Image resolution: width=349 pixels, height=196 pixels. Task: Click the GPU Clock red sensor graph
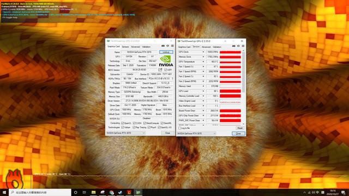230,52
